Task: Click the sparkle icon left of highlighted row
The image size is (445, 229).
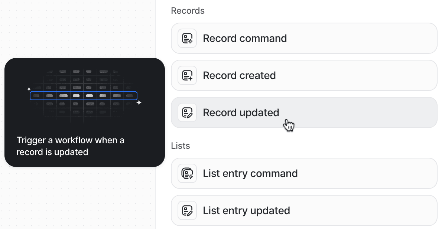Action: click(x=29, y=89)
